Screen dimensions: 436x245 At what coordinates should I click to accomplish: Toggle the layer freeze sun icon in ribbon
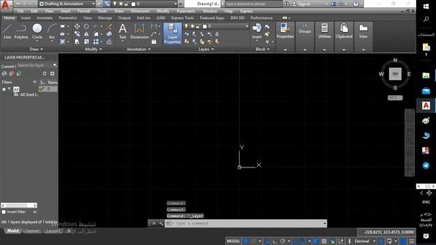(x=192, y=26)
